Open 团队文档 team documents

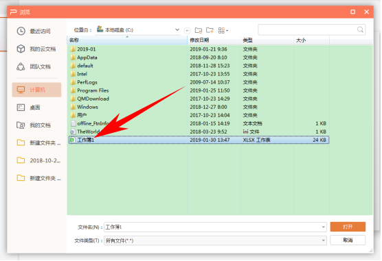[x=34, y=66]
